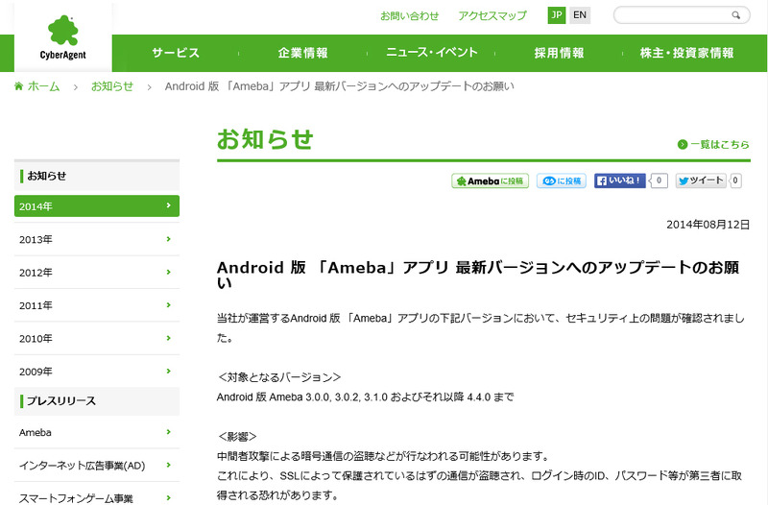
Task: Expand the 2013年 archive list
Action: point(96,239)
